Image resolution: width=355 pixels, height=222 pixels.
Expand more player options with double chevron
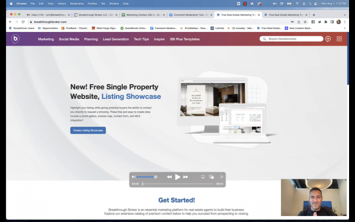(221, 176)
